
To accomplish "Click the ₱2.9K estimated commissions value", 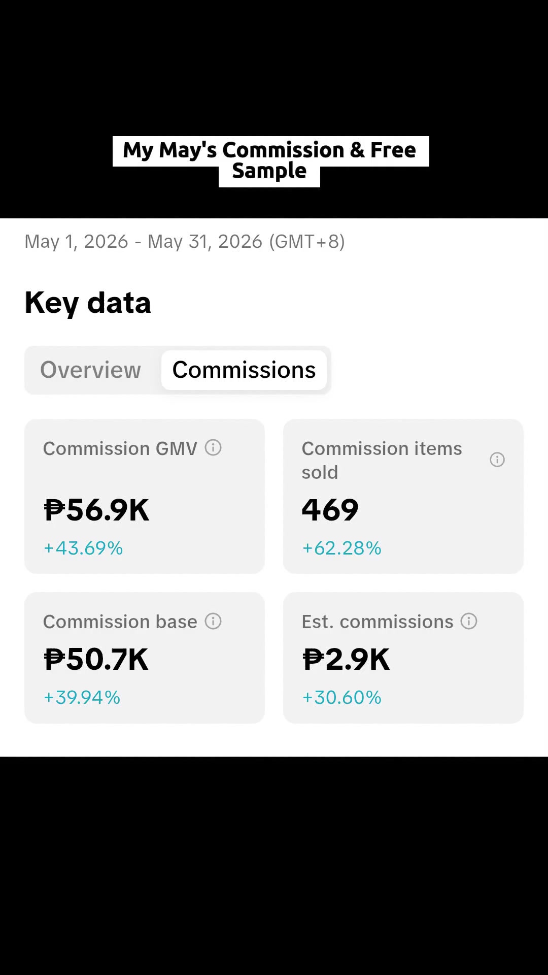I will (347, 660).
